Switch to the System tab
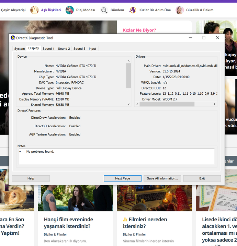The width and height of the screenshot is (237, 246). 20,49
